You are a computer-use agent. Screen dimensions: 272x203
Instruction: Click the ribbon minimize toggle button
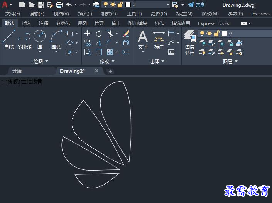pos(244,23)
